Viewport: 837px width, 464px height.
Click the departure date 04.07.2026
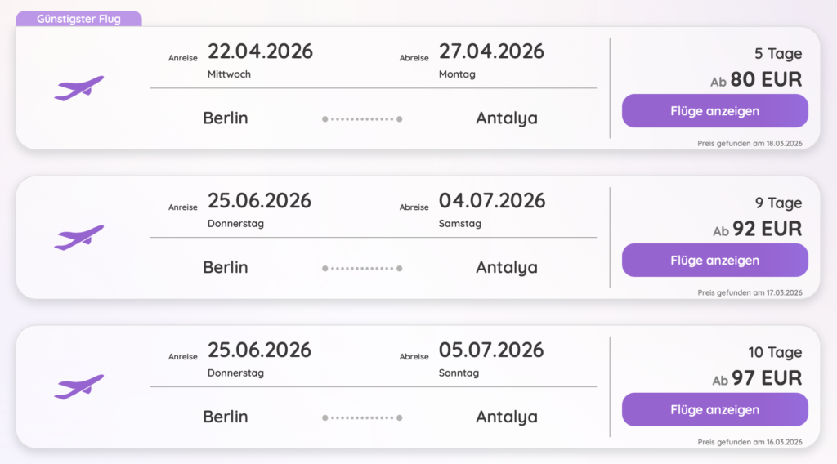(491, 201)
